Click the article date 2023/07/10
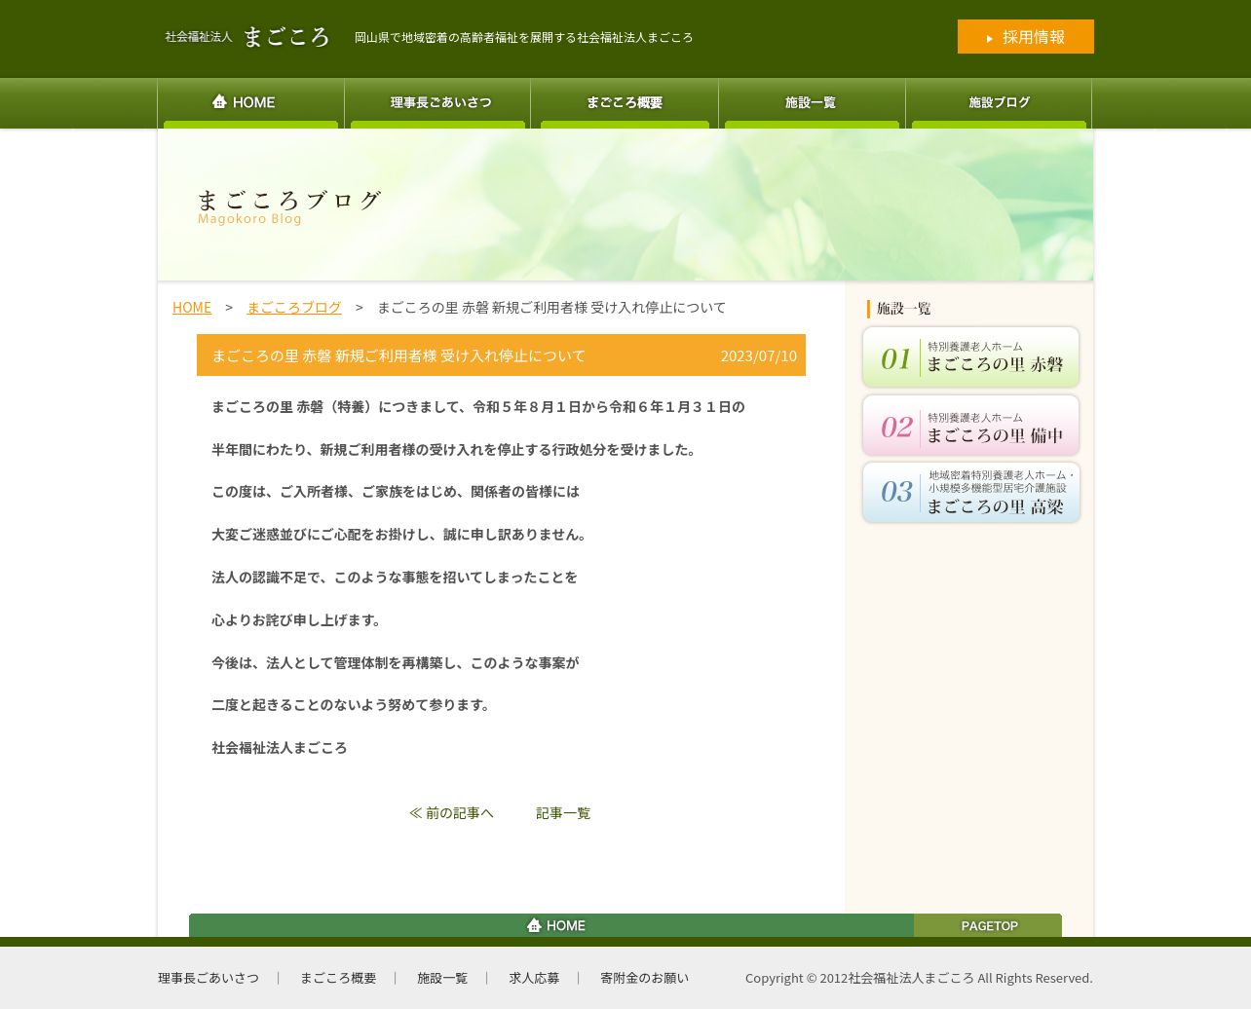 tap(758, 355)
